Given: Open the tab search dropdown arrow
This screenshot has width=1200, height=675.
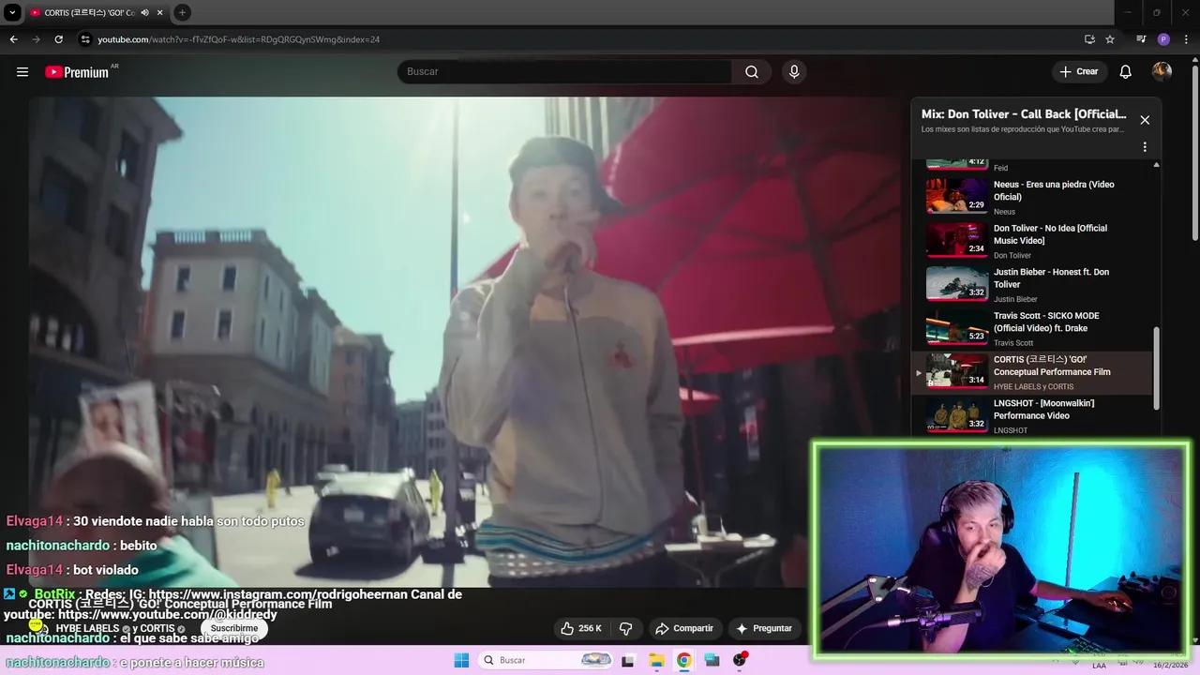Looking at the screenshot, I should (x=13, y=12).
